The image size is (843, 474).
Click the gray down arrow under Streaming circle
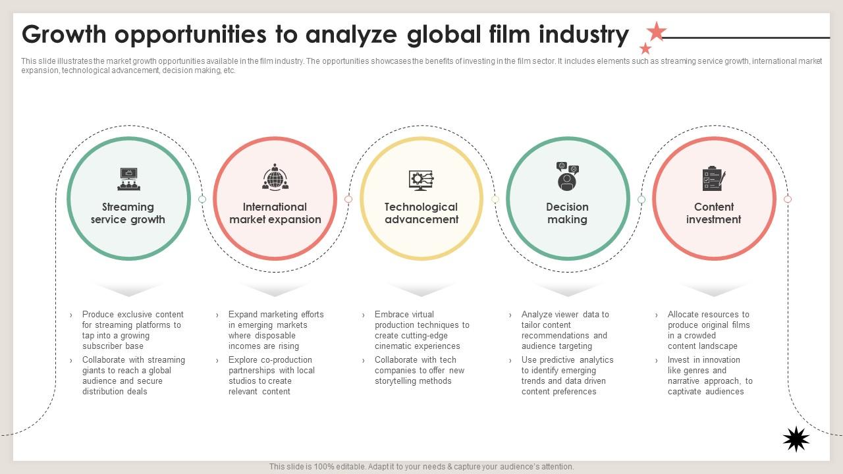pos(128,290)
